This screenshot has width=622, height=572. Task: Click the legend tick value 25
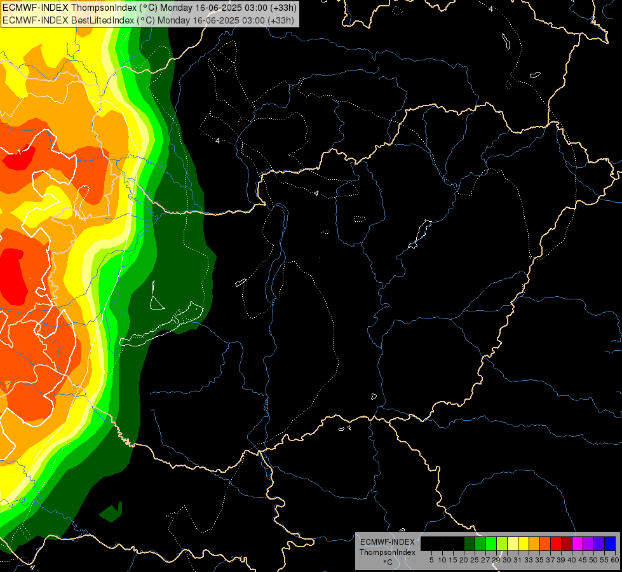(475, 560)
